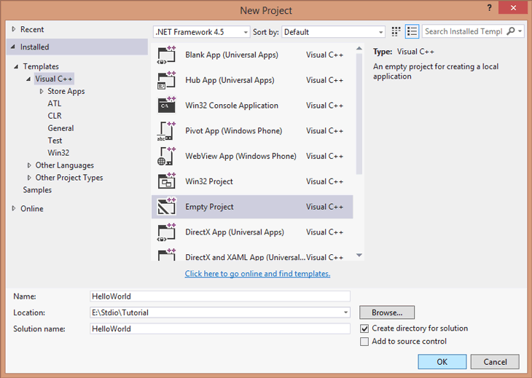Open the Online templates section
This screenshot has height=378, width=532.
coord(31,208)
